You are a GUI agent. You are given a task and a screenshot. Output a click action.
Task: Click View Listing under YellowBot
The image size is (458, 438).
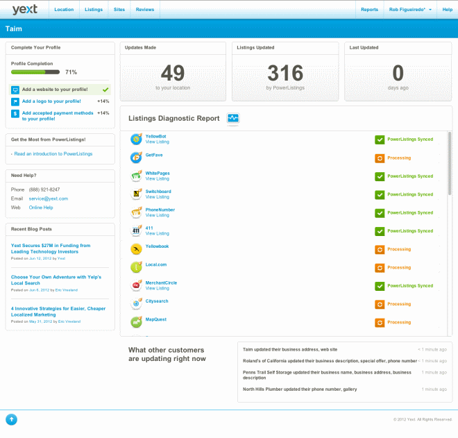click(x=157, y=142)
